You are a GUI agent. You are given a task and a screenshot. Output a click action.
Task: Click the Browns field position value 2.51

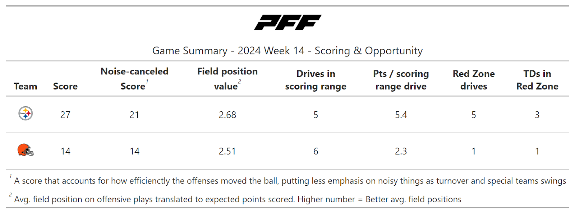[x=227, y=151]
